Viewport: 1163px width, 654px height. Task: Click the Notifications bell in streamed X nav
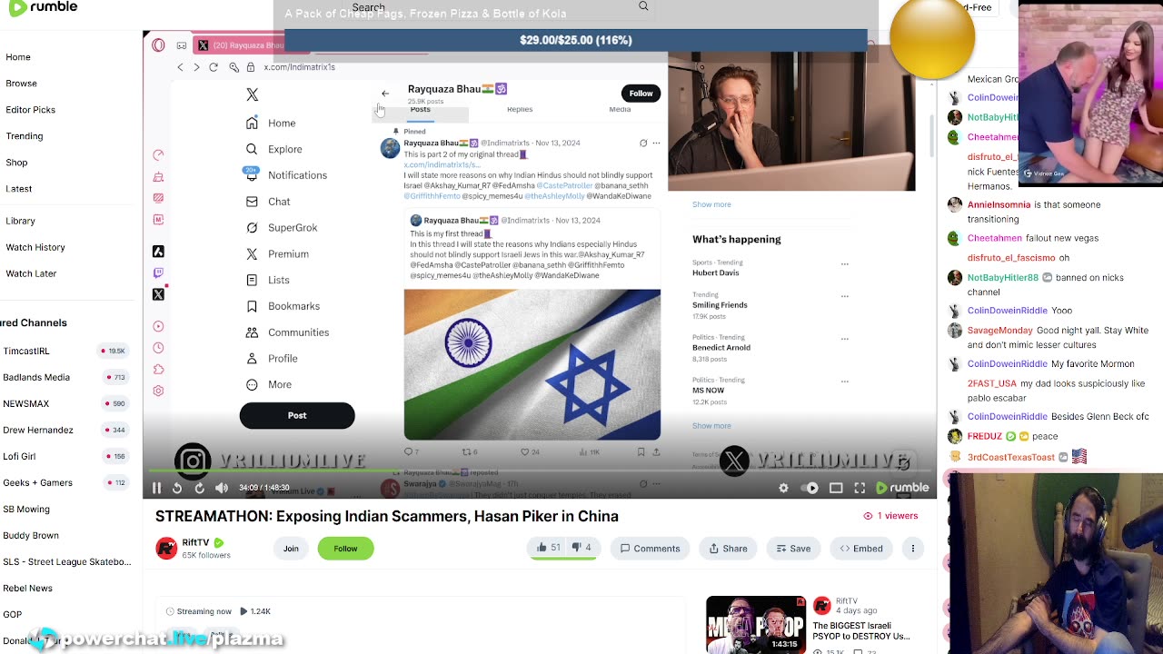point(252,175)
